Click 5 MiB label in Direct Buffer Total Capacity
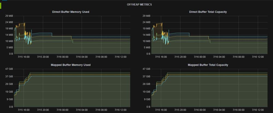This screenshot has height=113, width=273. pos(147,48)
